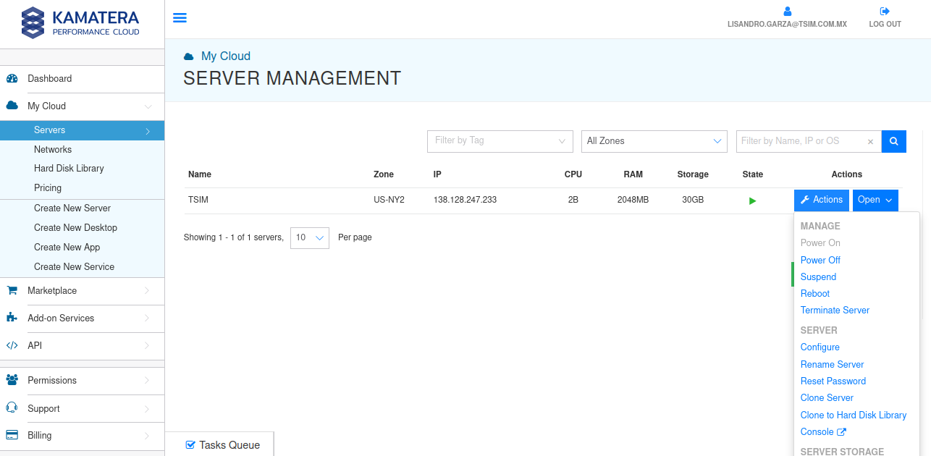Click the Actions wrench button
Screen dimensions: 931x456
[x=822, y=200]
